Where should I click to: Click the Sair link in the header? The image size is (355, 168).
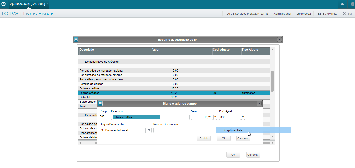pyautogui.click(x=350, y=14)
